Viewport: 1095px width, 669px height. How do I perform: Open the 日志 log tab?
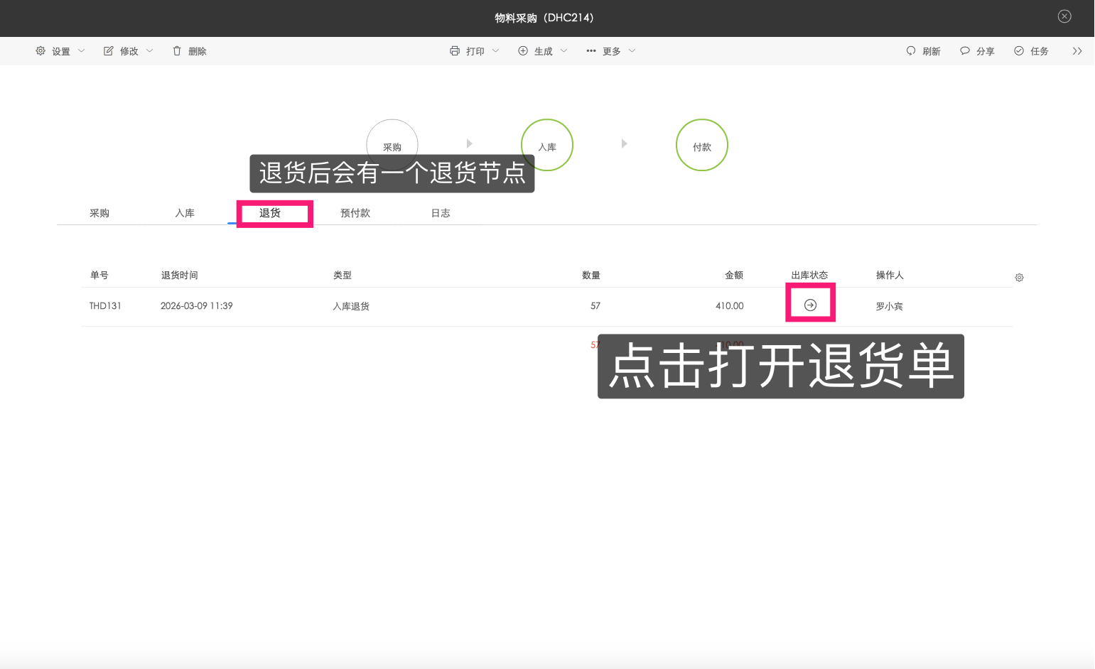pyautogui.click(x=441, y=212)
